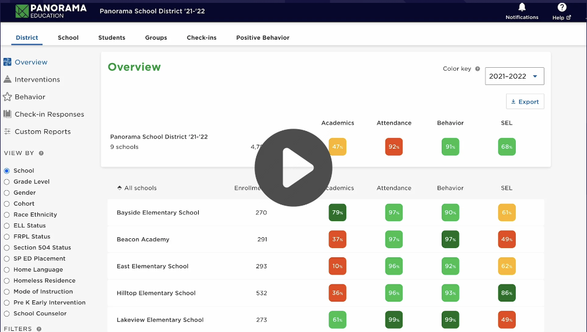This screenshot has width=587, height=332.
Task: Click the Interventions pyramid icon
Action: pos(7,79)
